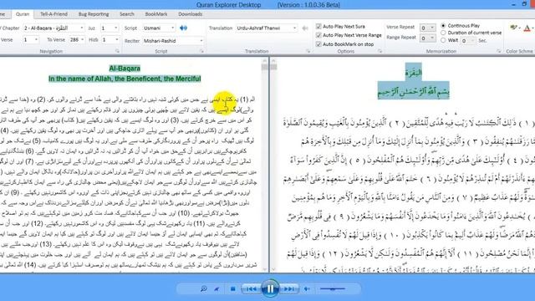Click the arrow icon beside the magnifier
This screenshot has width=535, height=301.
tap(217, 289)
